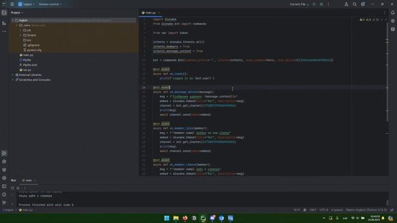Select Pipfile.lock in the project tree
Image resolution: width=397 pixels, height=223 pixels.
[x=28, y=65]
